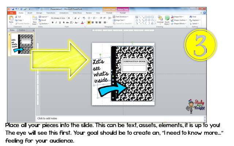
Task: Click the Clear All Formatting icon
Action: point(84,18)
